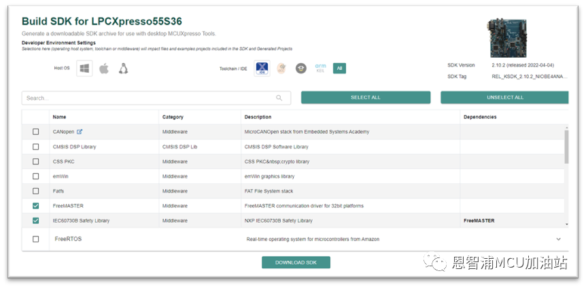Click 'FAT File System stack' description

point(269,191)
